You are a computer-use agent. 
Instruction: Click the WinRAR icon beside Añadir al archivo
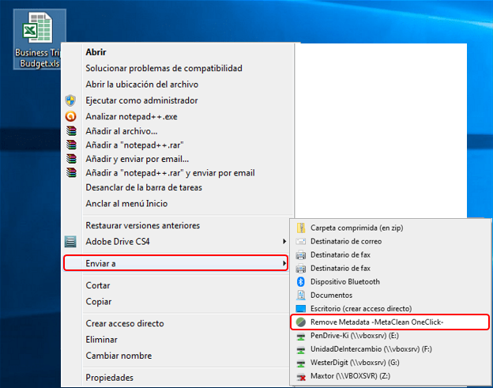pyautogui.click(x=71, y=131)
